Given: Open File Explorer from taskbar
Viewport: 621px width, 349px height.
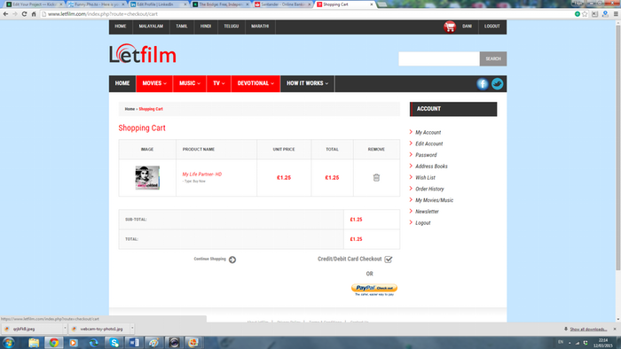Looking at the screenshot, I should [34, 342].
